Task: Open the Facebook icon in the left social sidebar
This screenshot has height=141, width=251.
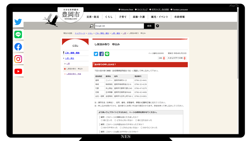Action: 18,47
